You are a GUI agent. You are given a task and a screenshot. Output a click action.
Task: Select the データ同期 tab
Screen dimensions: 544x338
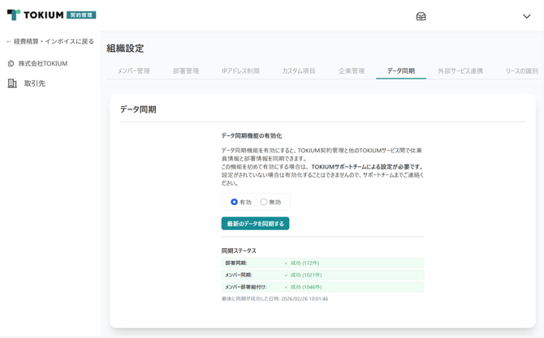click(401, 71)
